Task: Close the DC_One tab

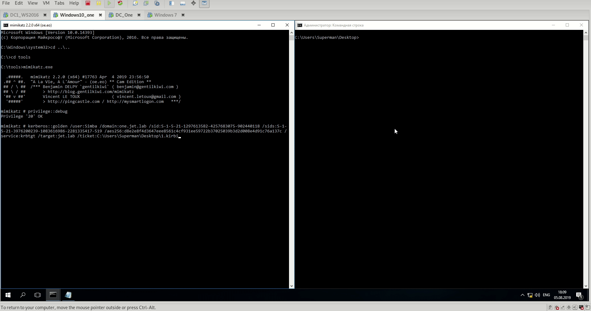Action: 139,15
